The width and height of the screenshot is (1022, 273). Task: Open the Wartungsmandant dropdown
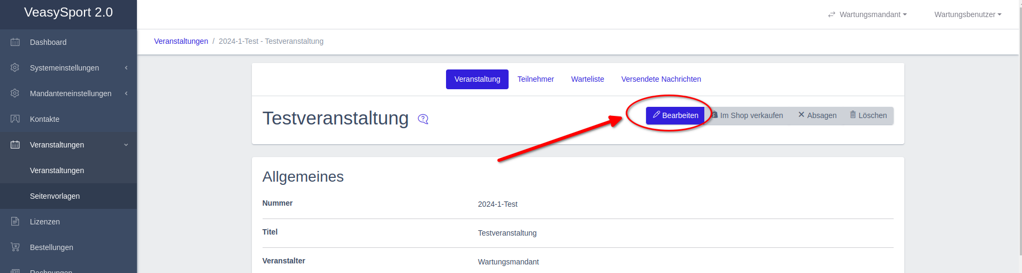tap(867, 14)
